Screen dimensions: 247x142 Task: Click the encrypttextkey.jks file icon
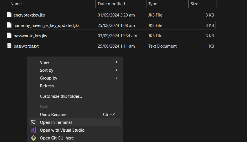pyautogui.click(x=9, y=15)
